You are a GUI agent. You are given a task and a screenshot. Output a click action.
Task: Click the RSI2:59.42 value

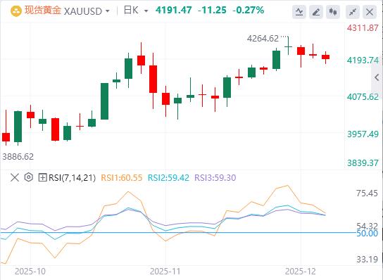click(168, 178)
